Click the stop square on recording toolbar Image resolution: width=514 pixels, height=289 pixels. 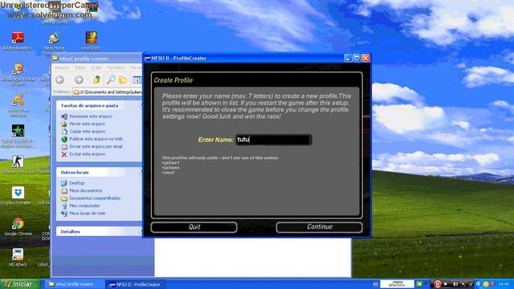pyautogui.click(x=447, y=284)
